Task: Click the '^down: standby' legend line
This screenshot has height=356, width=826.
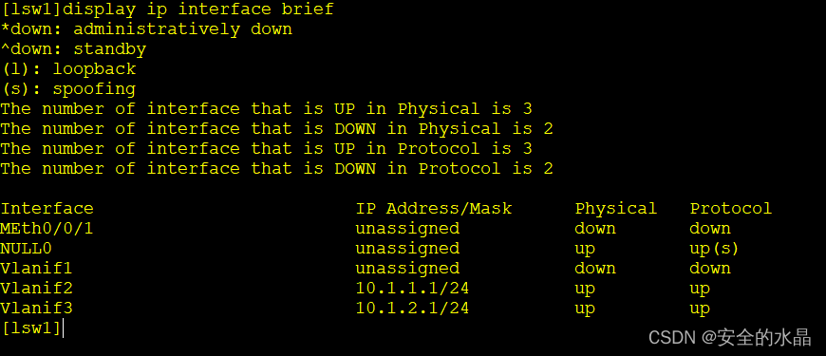Action: tap(73, 49)
